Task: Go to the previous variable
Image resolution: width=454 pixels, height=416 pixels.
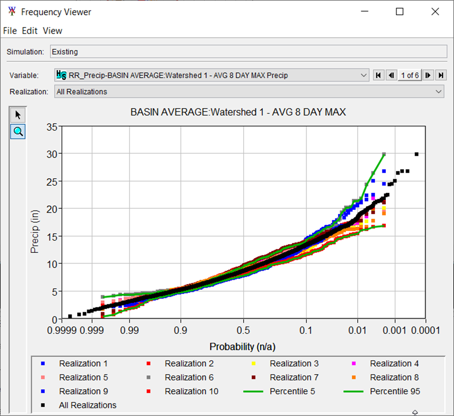Action: pos(391,75)
